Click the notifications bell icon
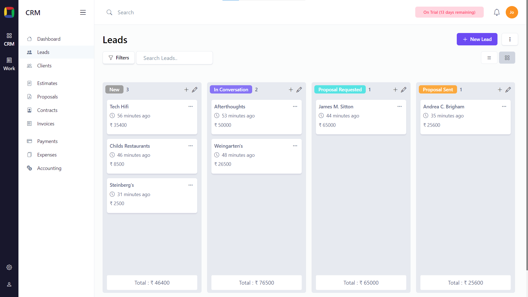 tap(497, 12)
